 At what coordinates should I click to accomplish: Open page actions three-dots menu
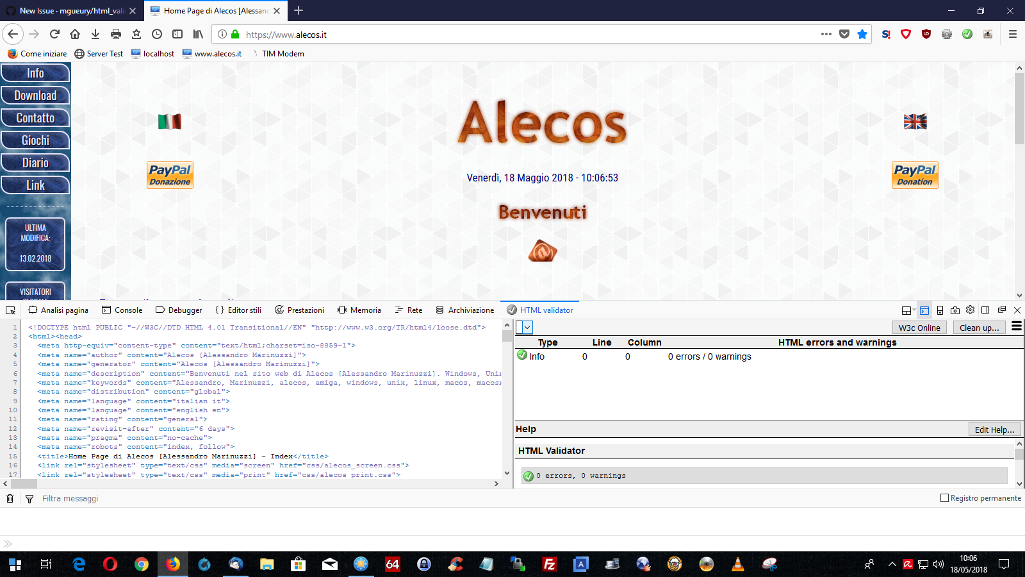(826, 34)
